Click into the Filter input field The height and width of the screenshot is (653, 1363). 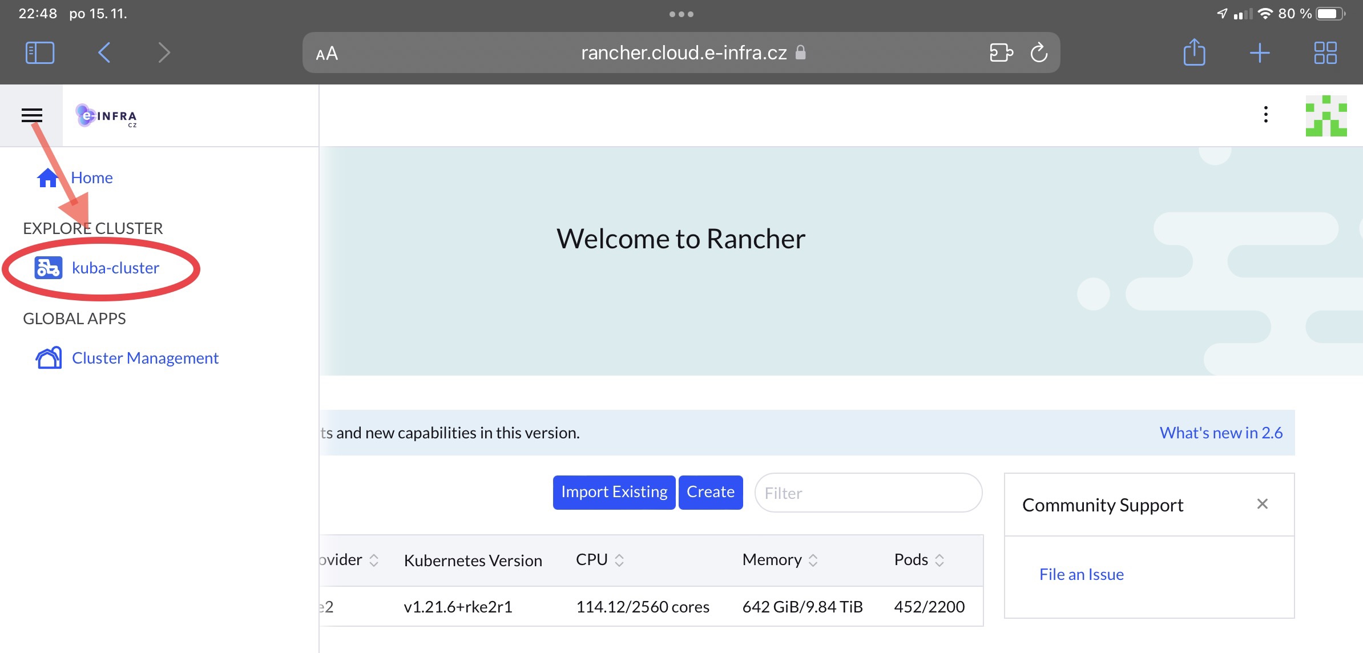coord(868,493)
